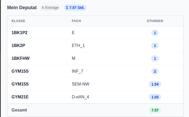The height and width of the screenshot is (117, 189).
Task: Sort by the KLASSE column header
Action: tap(18, 21)
